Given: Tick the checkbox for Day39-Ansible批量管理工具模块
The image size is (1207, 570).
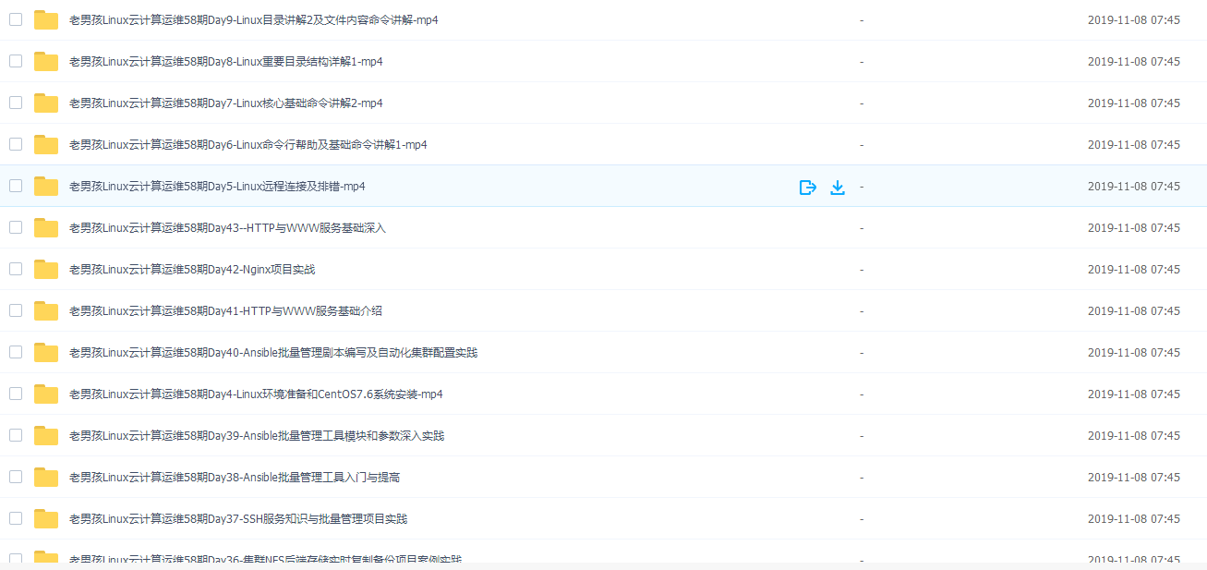Looking at the screenshot, I should [x=16, y=435].
